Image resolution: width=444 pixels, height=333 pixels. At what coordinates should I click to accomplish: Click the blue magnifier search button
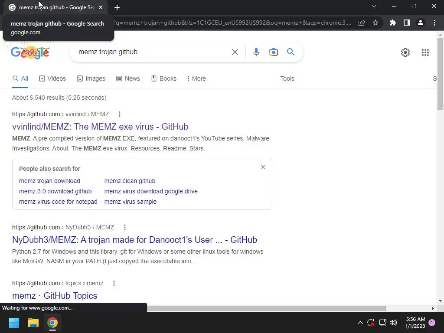pos(291,52)
